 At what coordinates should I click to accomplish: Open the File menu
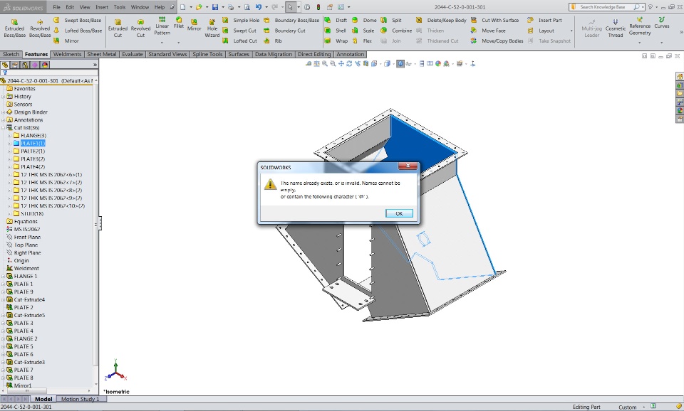(57, 7)
